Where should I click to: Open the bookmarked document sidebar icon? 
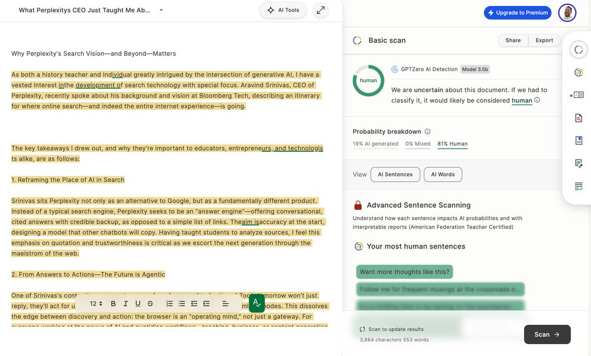pyautogui.click(x=579, y=141)
